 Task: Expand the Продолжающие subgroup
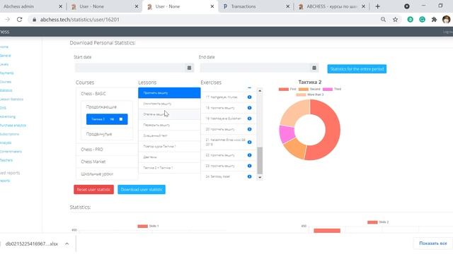point(101,107)
